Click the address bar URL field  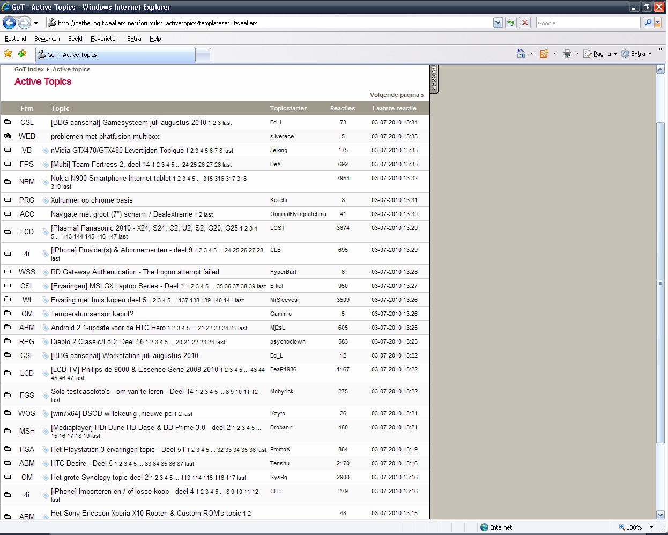point(269,23)
